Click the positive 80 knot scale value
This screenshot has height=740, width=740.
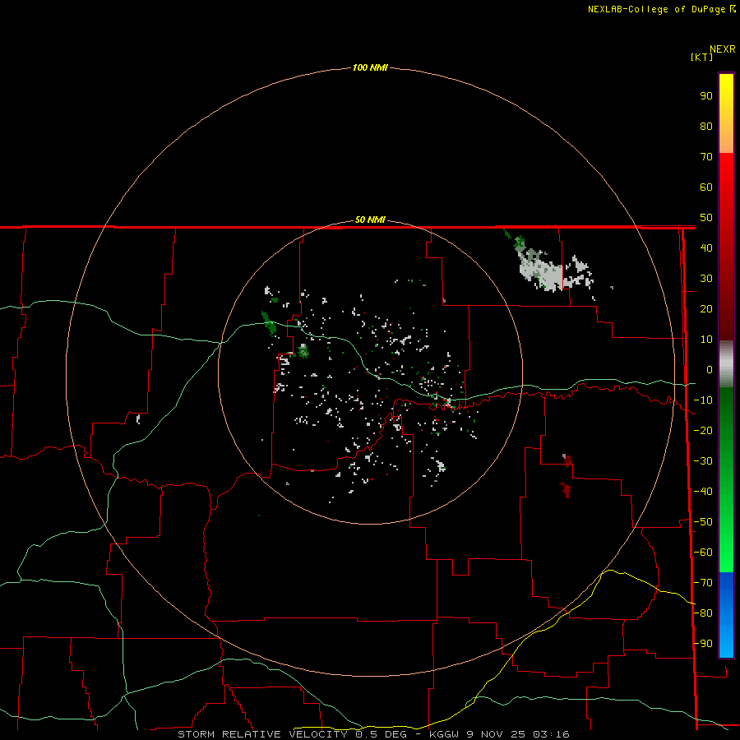tap(706, 126)
